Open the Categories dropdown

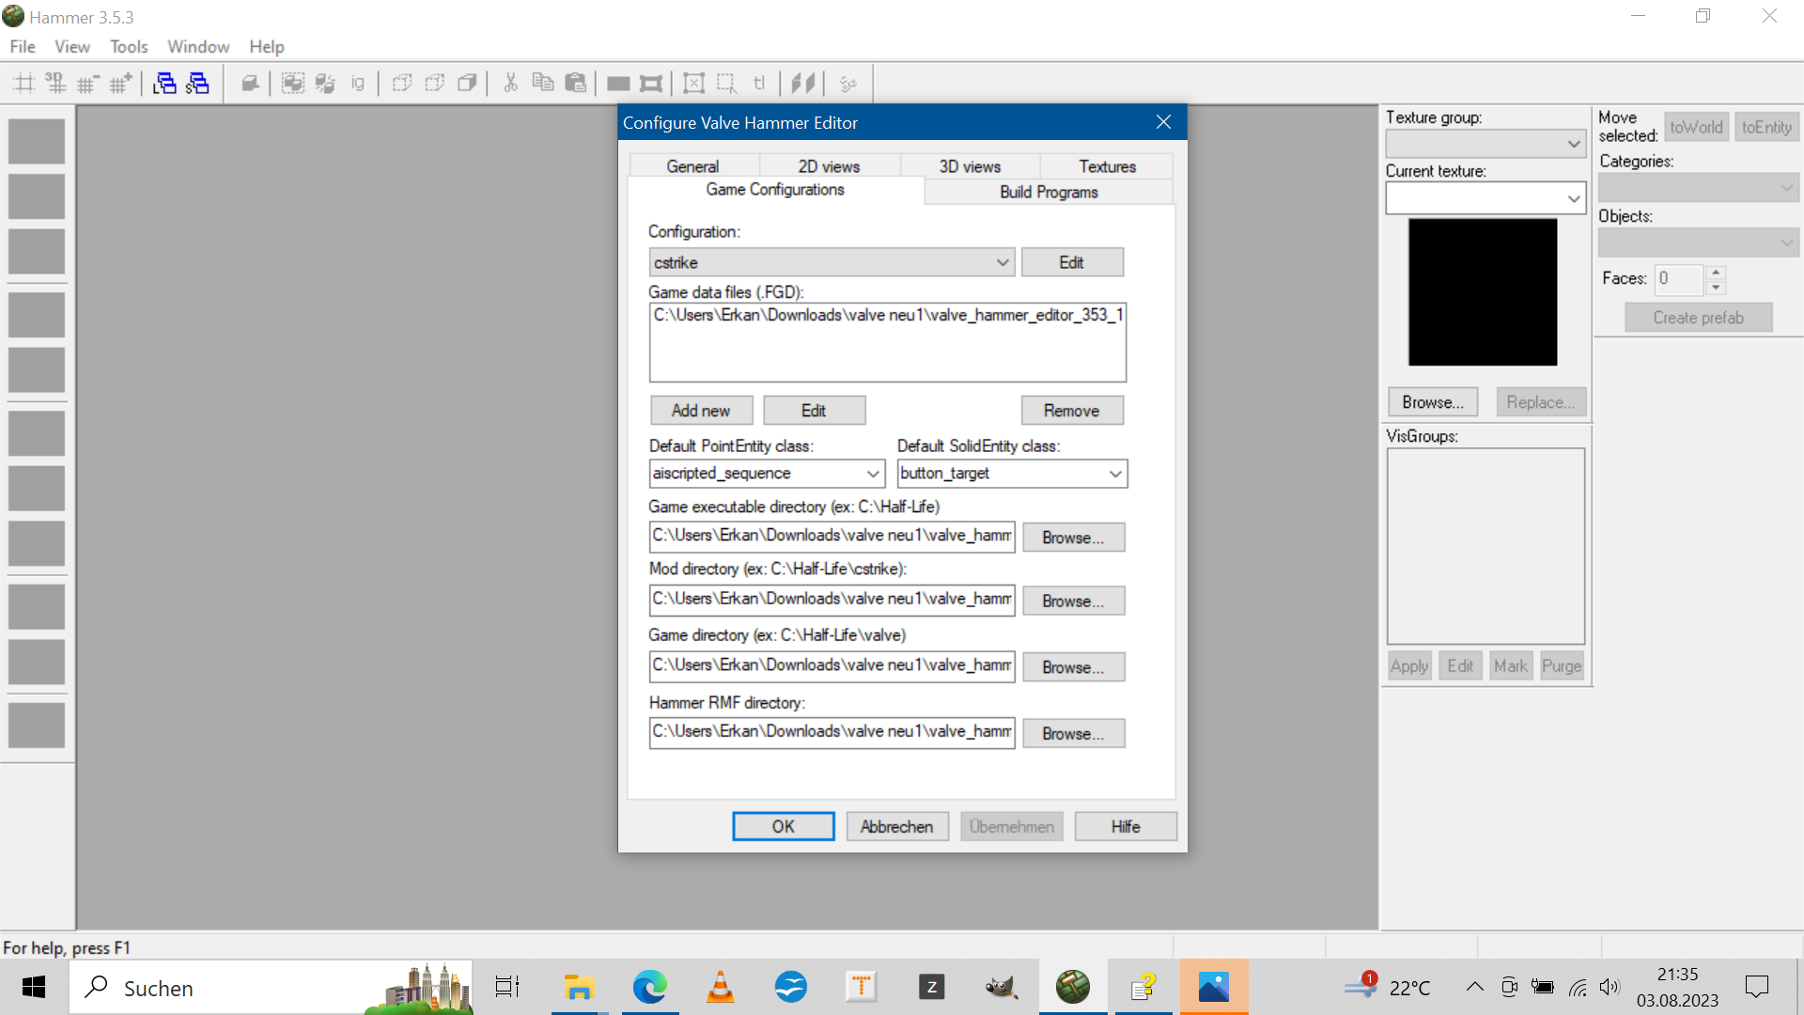(x=1699, y=188)
